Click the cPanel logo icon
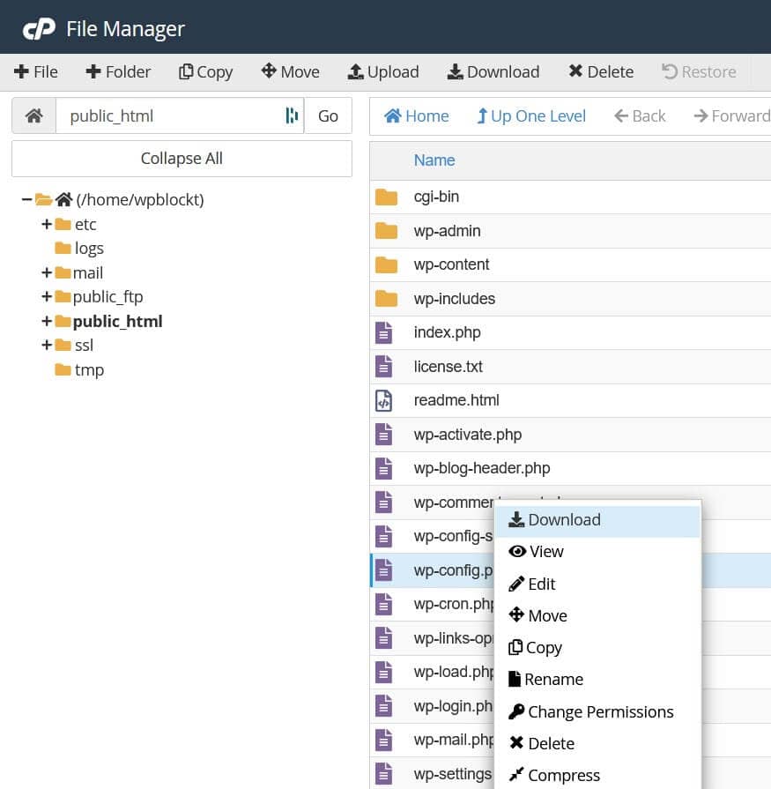The image size is (771, 789). click(39, 29)
